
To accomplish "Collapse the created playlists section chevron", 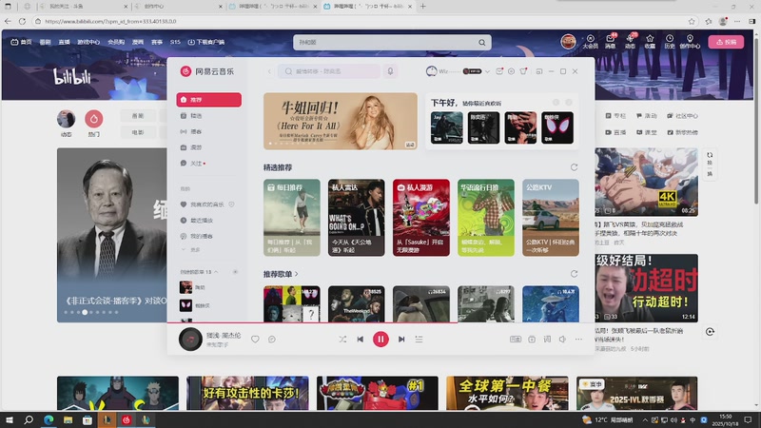I will click(x=216, y=272).
